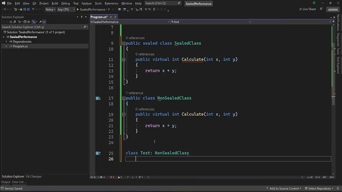Screen dimensions: 342x192
Task: Click Save All toolbar icon
Action: point(28,10)
